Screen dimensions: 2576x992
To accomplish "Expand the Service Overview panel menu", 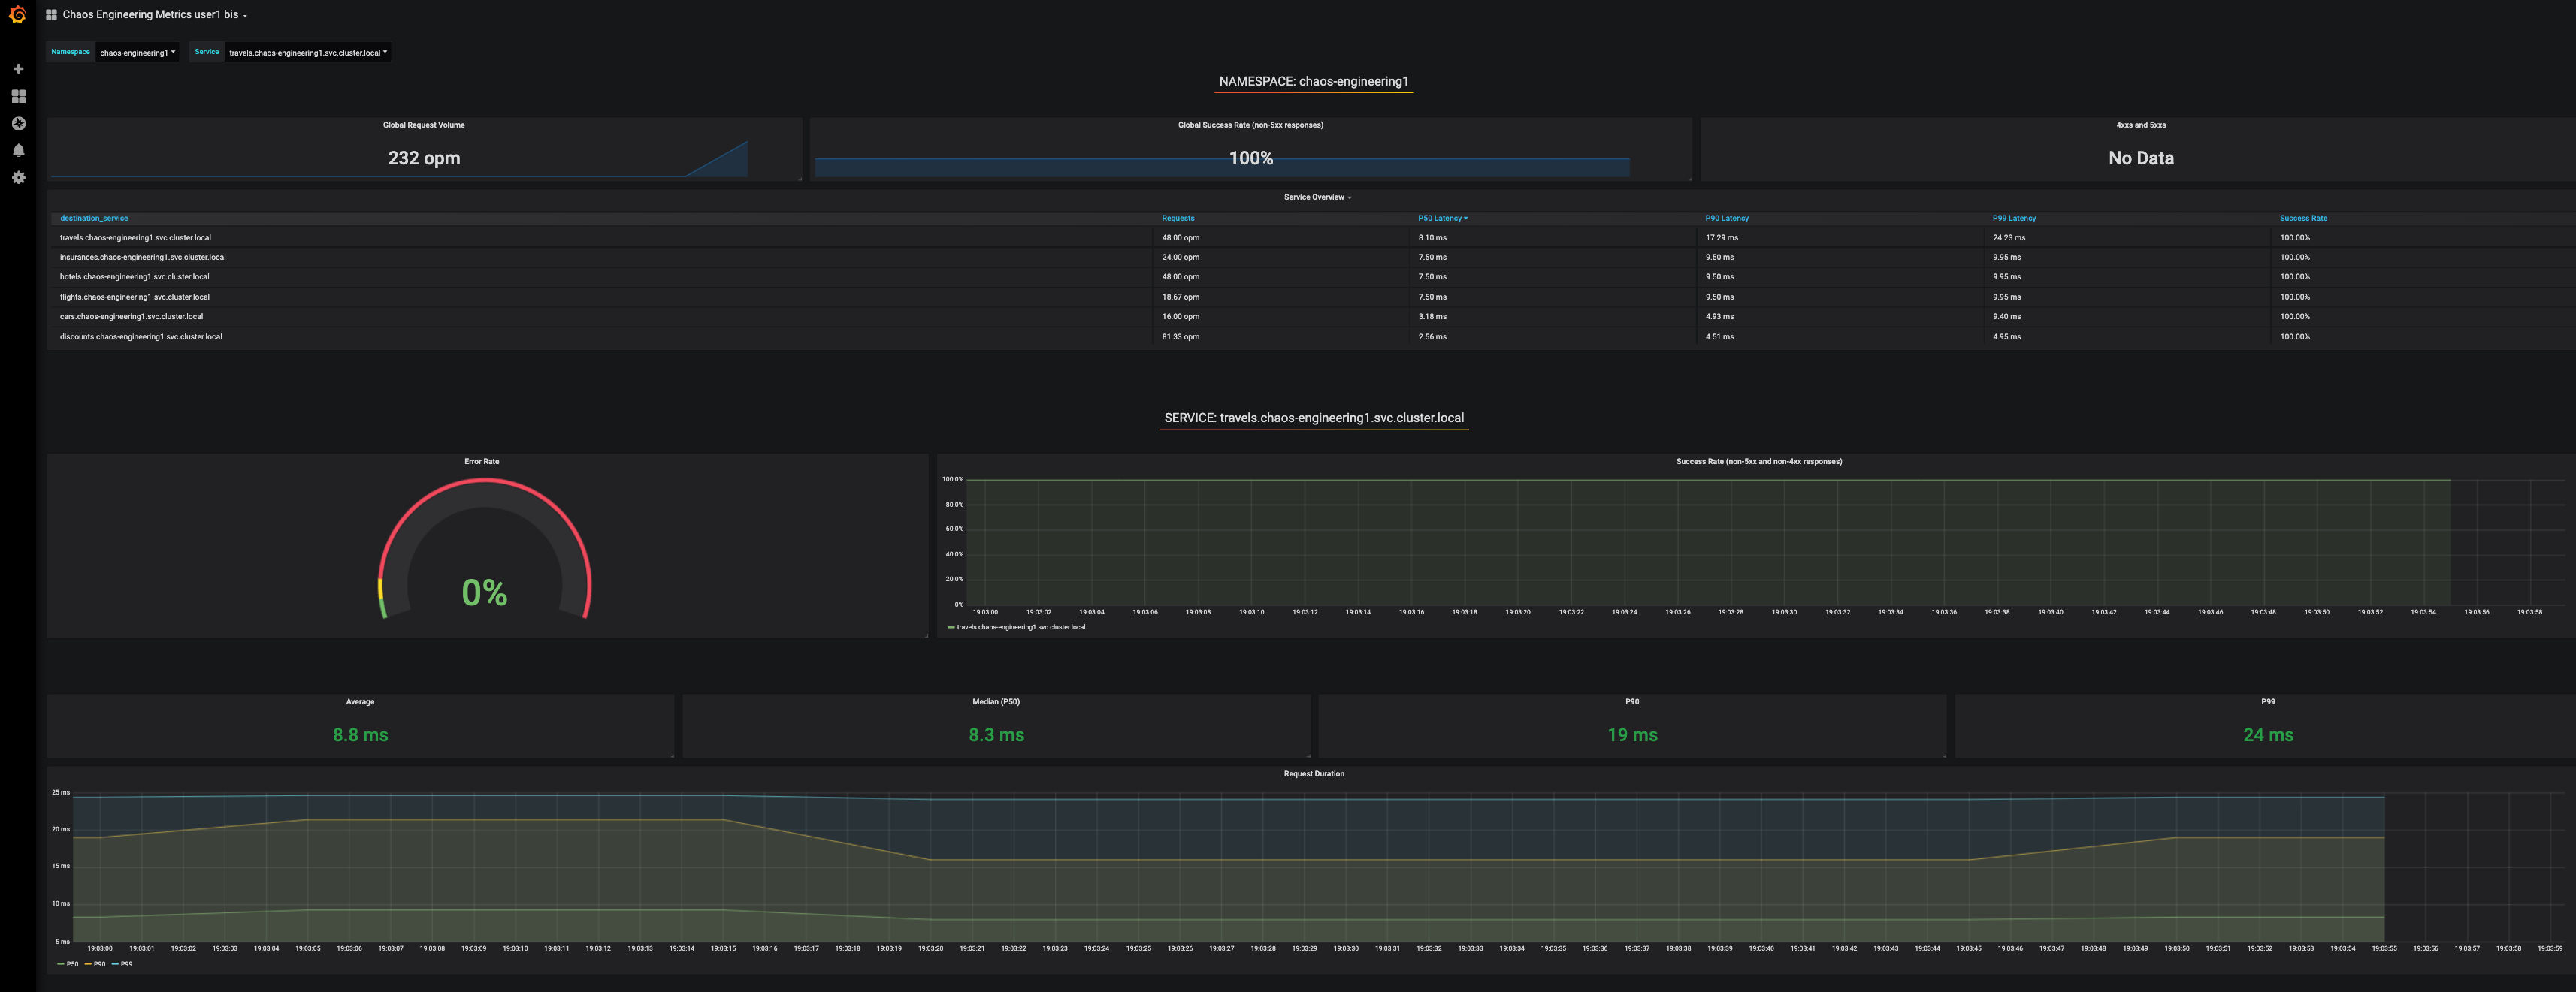I will [x=1317, y=197].
